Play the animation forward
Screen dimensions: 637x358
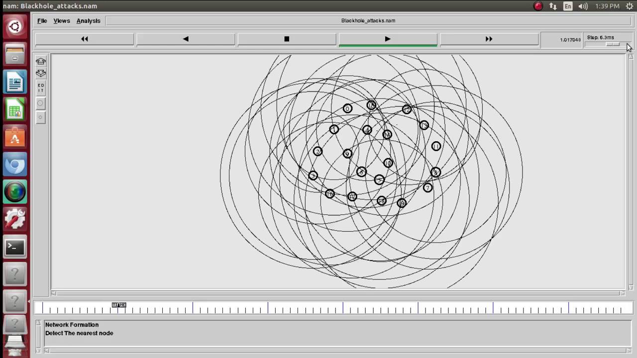tap(388, 39)
